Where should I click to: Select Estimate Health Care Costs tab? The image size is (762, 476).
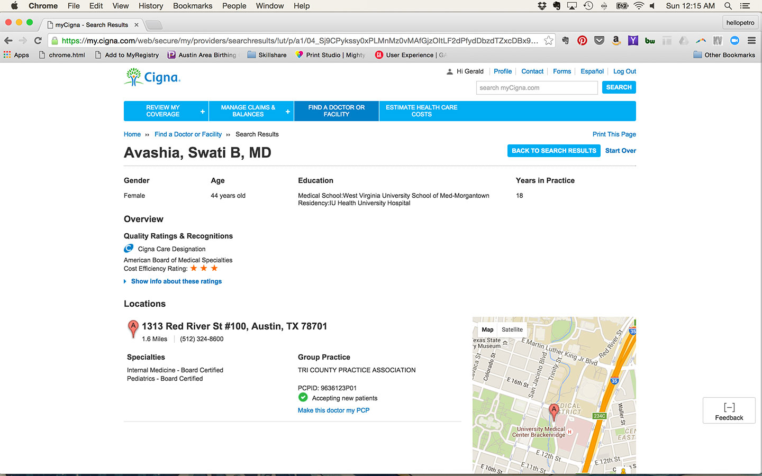tap(422, 111)
